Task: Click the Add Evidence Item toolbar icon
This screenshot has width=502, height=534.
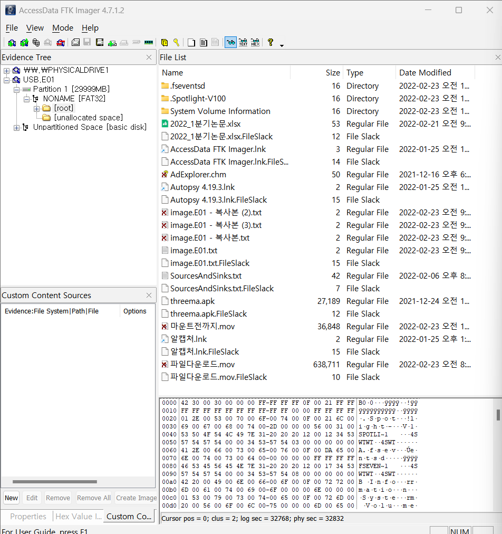Action: (12, 42)
